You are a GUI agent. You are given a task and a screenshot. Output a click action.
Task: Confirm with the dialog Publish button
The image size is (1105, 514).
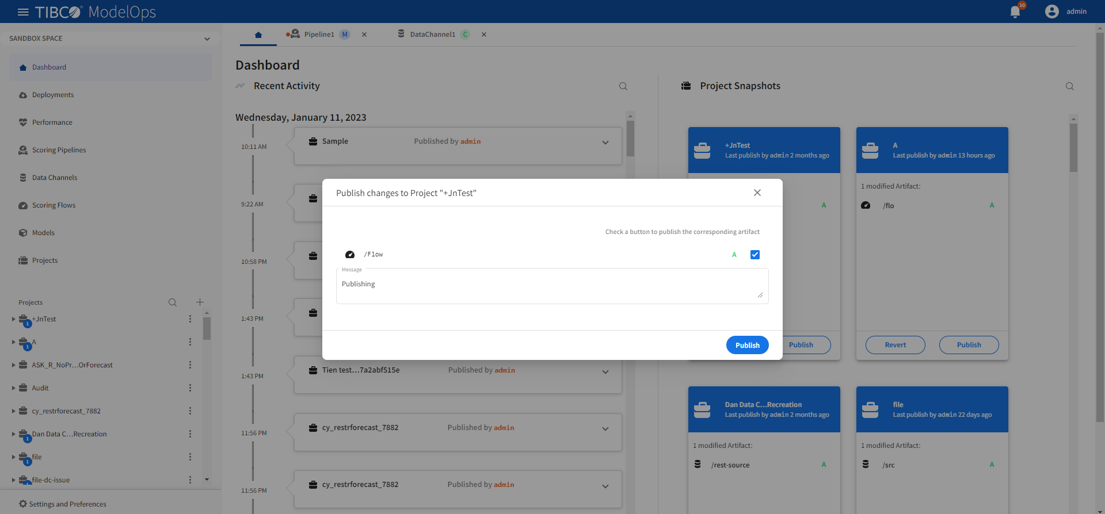(748, 345)
